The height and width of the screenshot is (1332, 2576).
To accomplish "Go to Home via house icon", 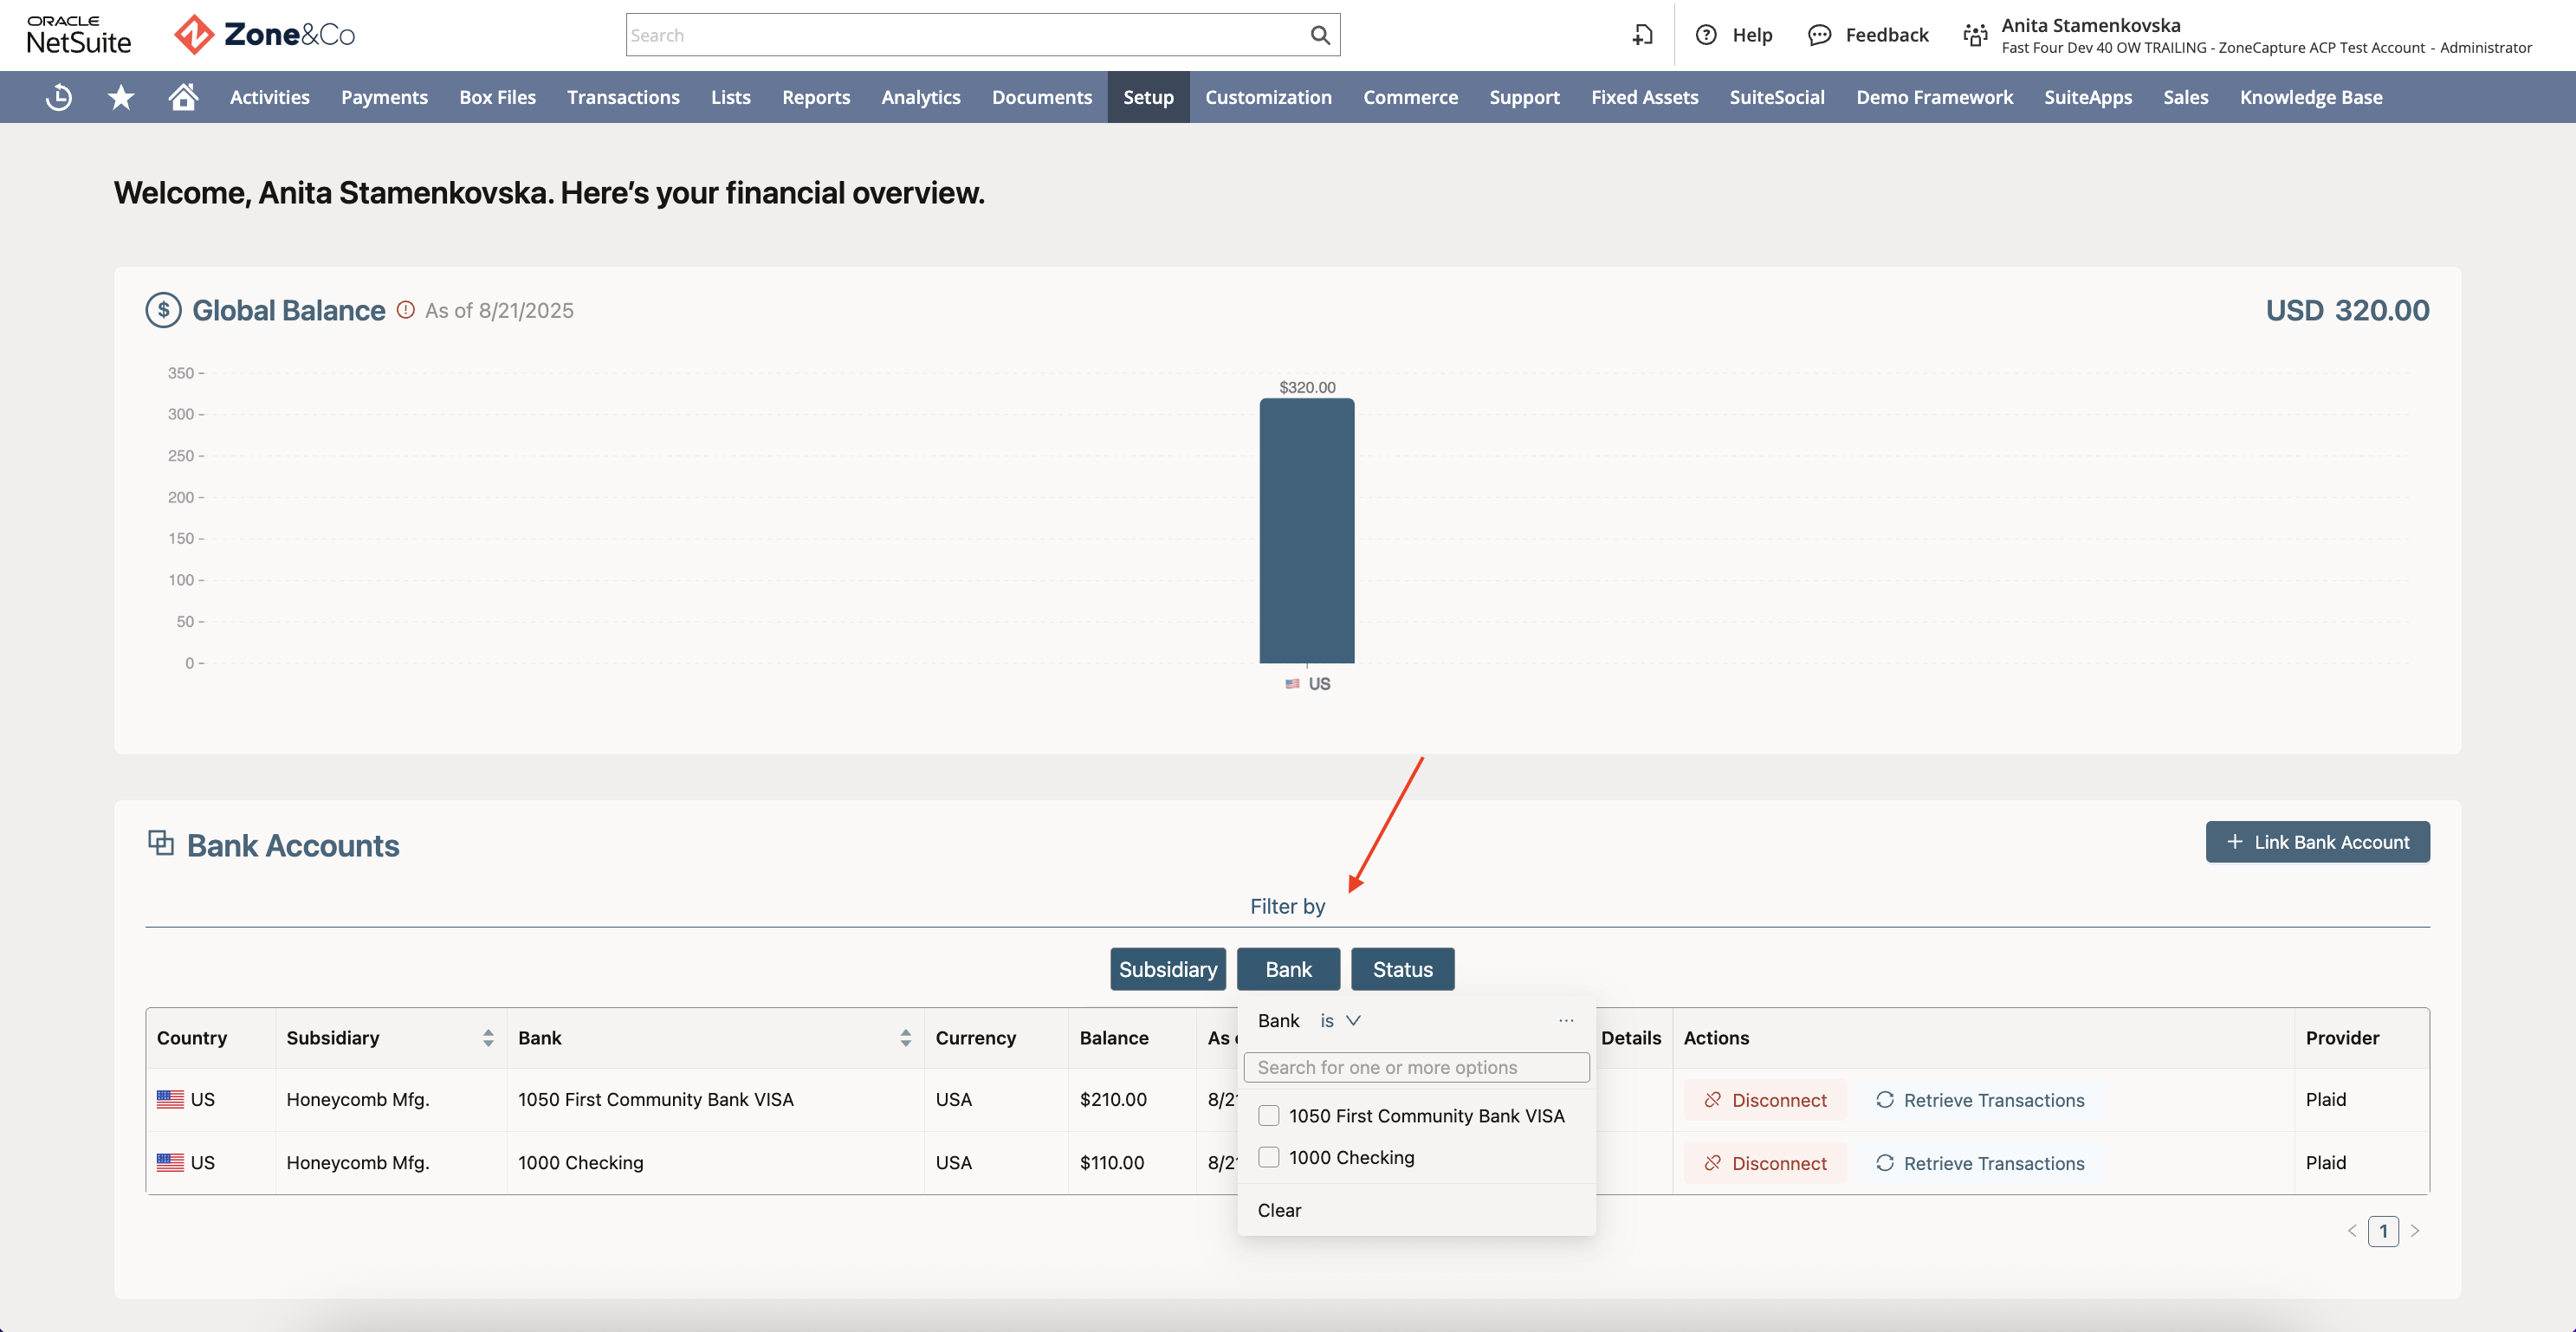I will pyautogui.click(x=183, y=97).
